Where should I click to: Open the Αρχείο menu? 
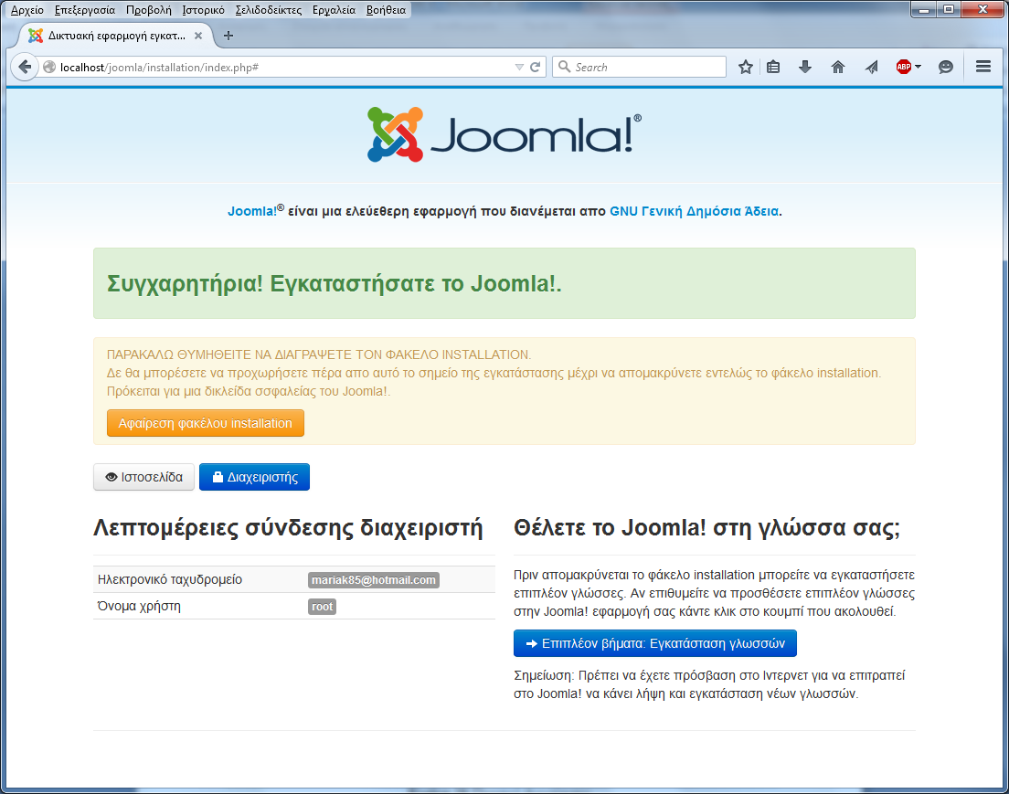[27, 10]
